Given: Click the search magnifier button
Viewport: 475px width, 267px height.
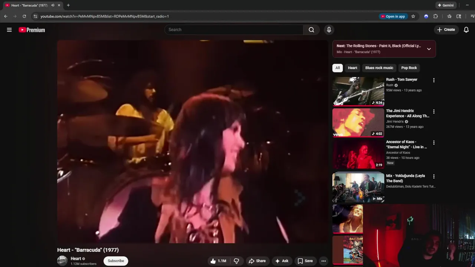Looking at the screenshot, I should tap(311, 30).
